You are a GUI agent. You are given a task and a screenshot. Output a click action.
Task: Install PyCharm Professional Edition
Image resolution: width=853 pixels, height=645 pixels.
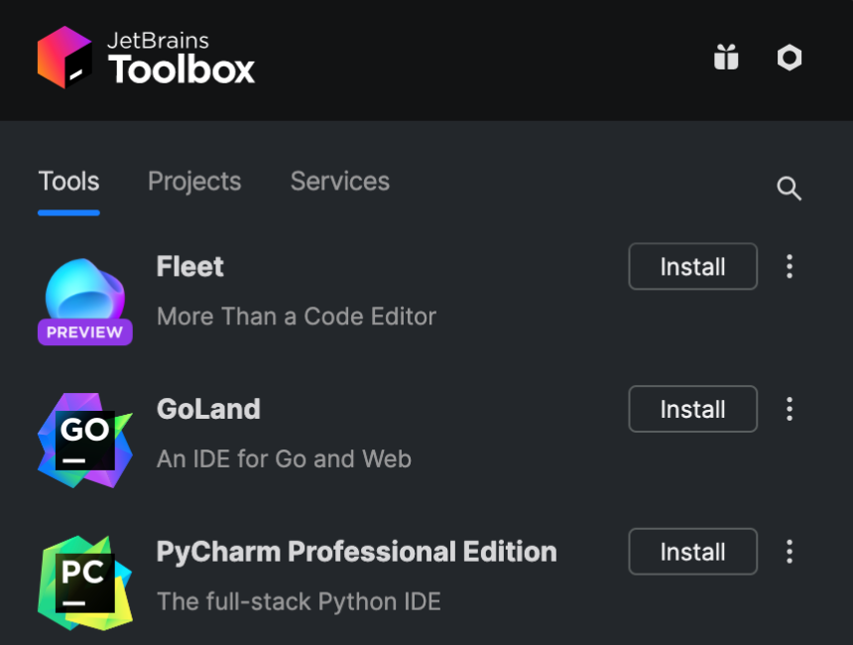[x=692, y=552]
